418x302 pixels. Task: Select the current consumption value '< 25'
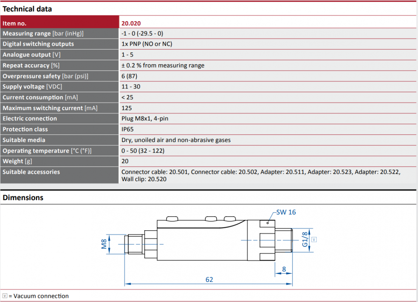point(127,97)
